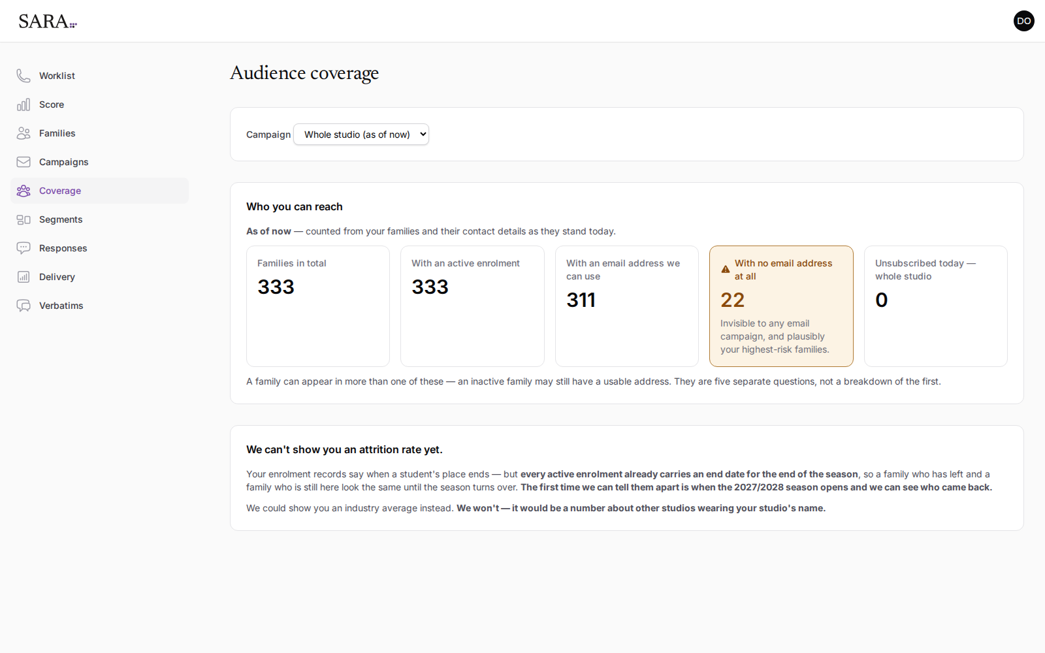Click the Campaign label text

268,135
